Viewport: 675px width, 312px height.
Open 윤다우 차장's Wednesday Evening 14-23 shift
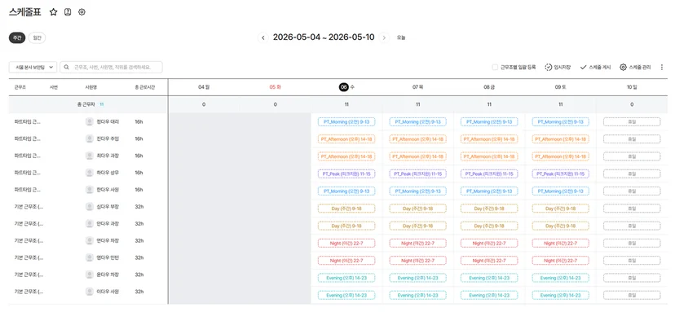[x=346, y=278]
